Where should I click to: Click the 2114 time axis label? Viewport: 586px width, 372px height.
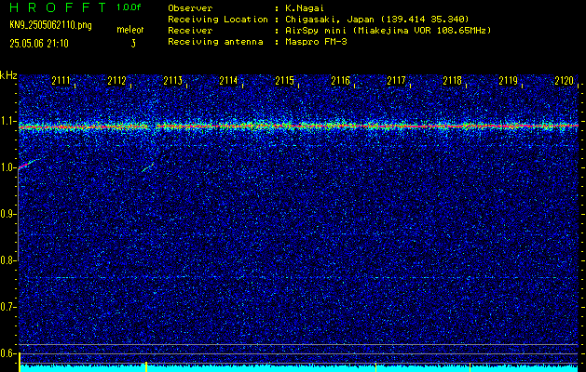click(x=228, y=80)
